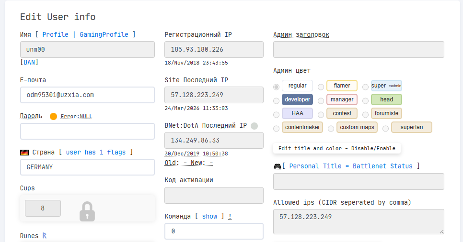Screen dimensions: 463x242
Task: Select the manager color radio
Action: pyautogui.click(x=321, y=101)
